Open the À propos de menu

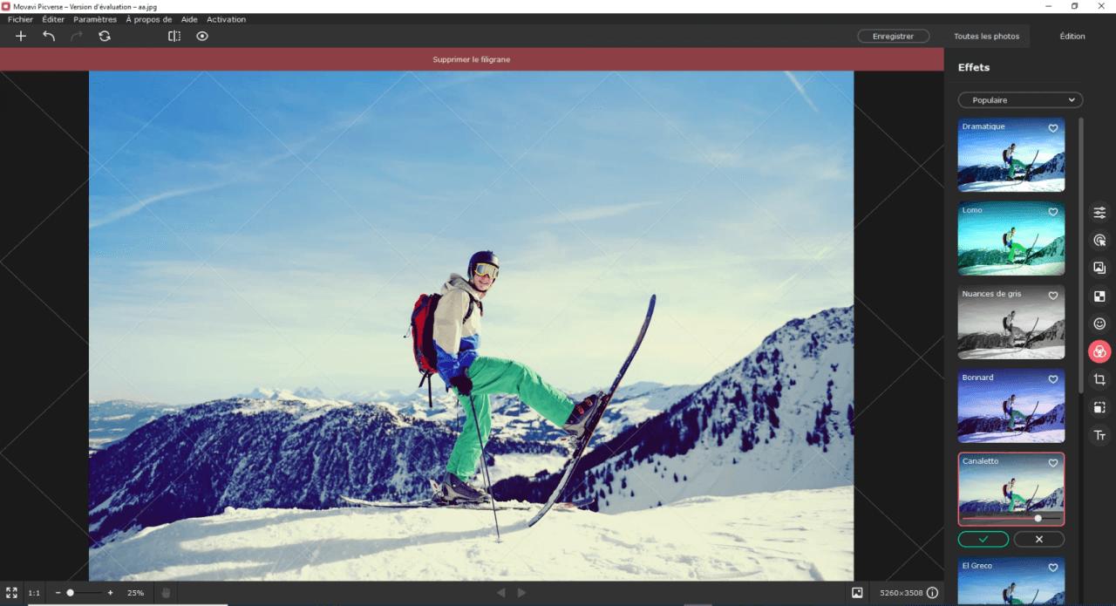click(x=148, y=19)
